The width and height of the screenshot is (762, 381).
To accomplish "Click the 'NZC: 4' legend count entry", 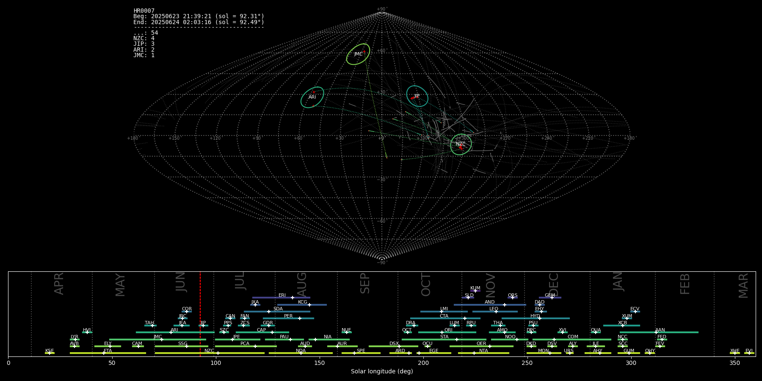I will point(144,39).
